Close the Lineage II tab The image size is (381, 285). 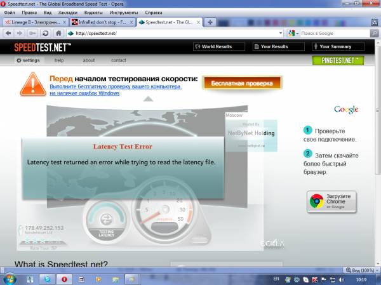click(x=64, y=22)
